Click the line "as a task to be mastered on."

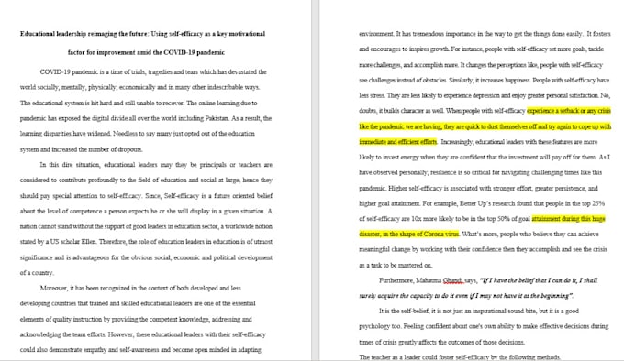point(396,265)
